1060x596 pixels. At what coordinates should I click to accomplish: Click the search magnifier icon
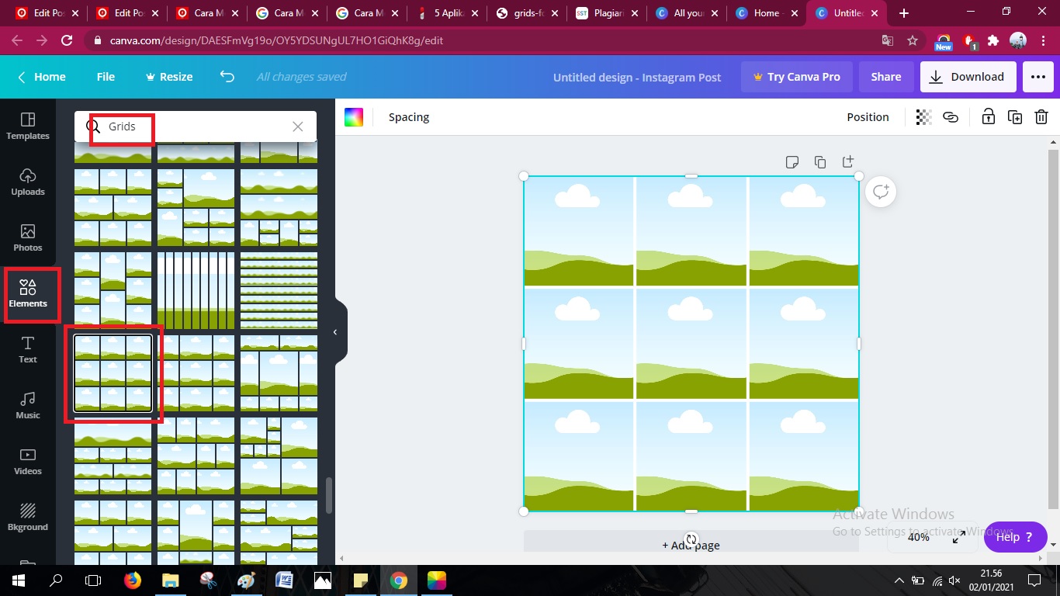tap(94, 126)
